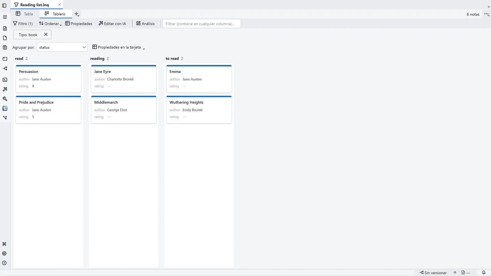Click the window panel icon in sidebar
Image resolution: width=491 pixels, height=276 pixels.
5,59
